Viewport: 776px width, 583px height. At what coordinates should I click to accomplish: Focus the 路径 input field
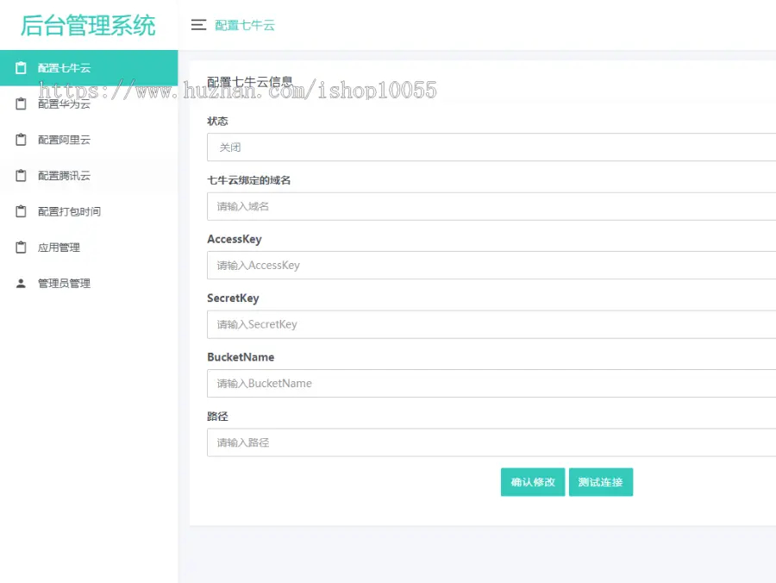coord(491,442)
